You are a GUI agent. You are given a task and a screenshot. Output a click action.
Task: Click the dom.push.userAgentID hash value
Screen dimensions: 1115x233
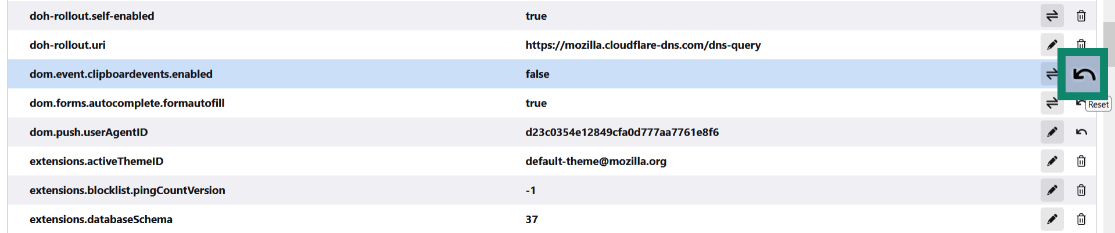click(x=622, y=132)
